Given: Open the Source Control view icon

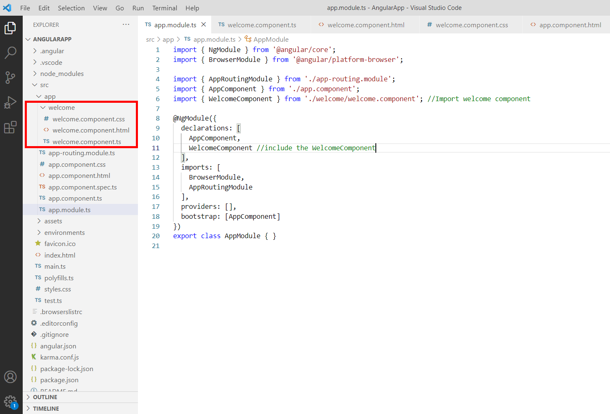Looking at the screenshot, I should [10, 77].
